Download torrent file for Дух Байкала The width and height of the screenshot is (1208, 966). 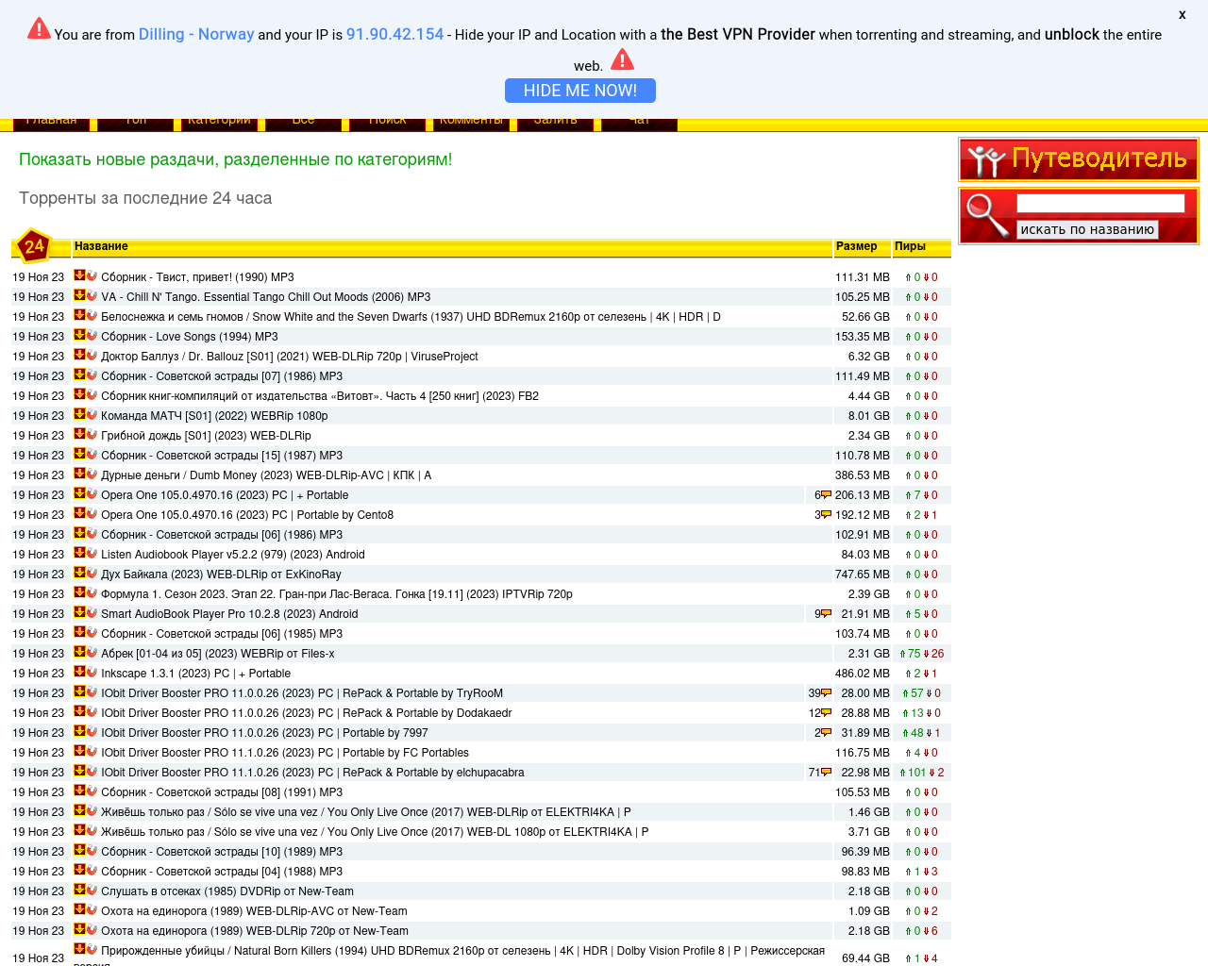point(79,574)
